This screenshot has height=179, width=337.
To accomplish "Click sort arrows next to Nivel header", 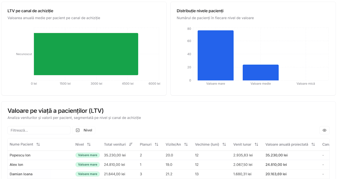I will pos(89,145).
